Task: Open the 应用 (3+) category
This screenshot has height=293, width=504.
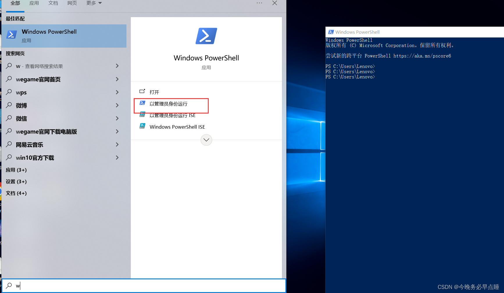Action: pyautogui.click(x=16, y=170)
